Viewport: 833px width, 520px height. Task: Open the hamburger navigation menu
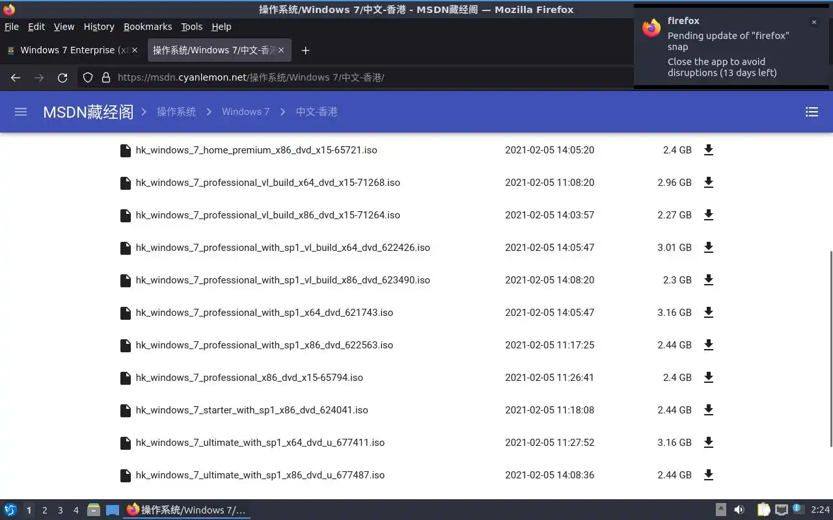pos(21,112)
